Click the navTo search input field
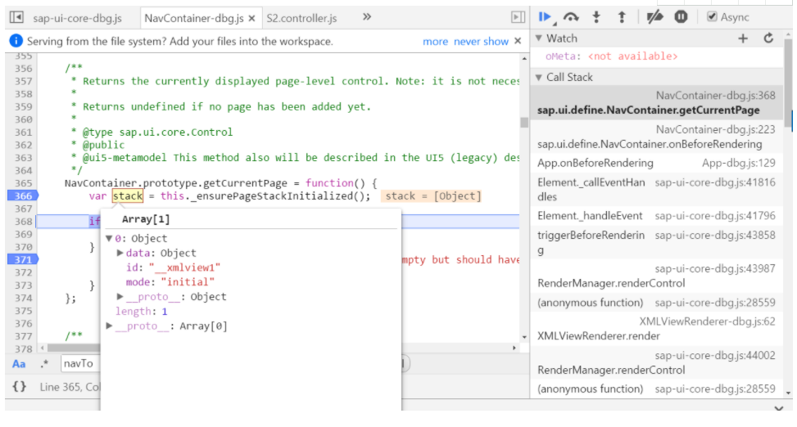 [x=80, y=363]
